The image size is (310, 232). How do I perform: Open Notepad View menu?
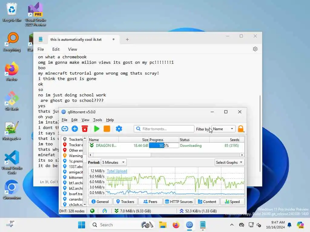point(73,49)
